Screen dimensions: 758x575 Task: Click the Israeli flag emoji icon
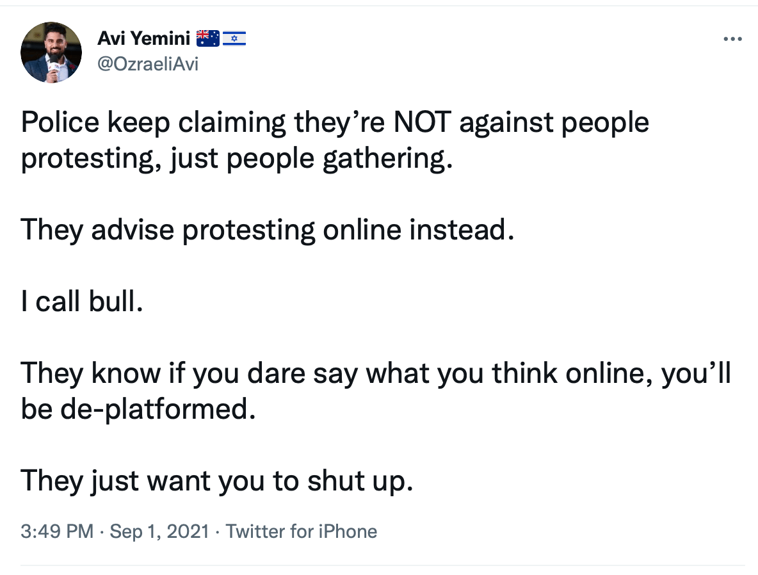(234, 38)
